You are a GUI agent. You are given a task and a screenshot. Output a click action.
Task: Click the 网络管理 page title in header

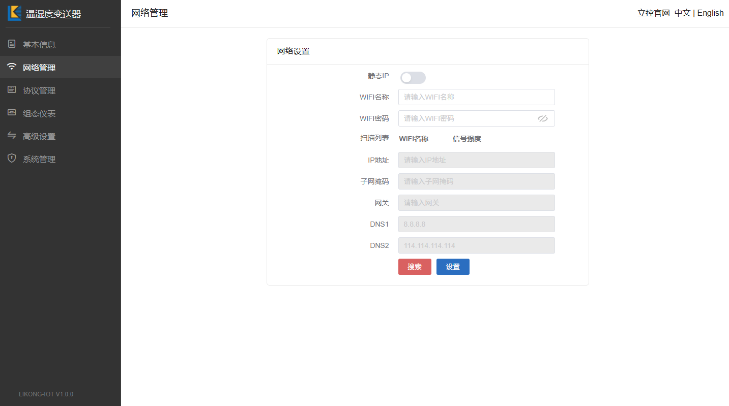point(150,14)
